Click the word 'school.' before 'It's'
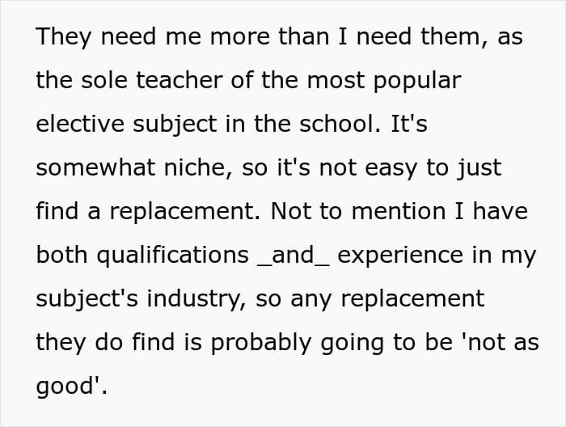Screen dimensions: 566x427 (x=340, y=124)
